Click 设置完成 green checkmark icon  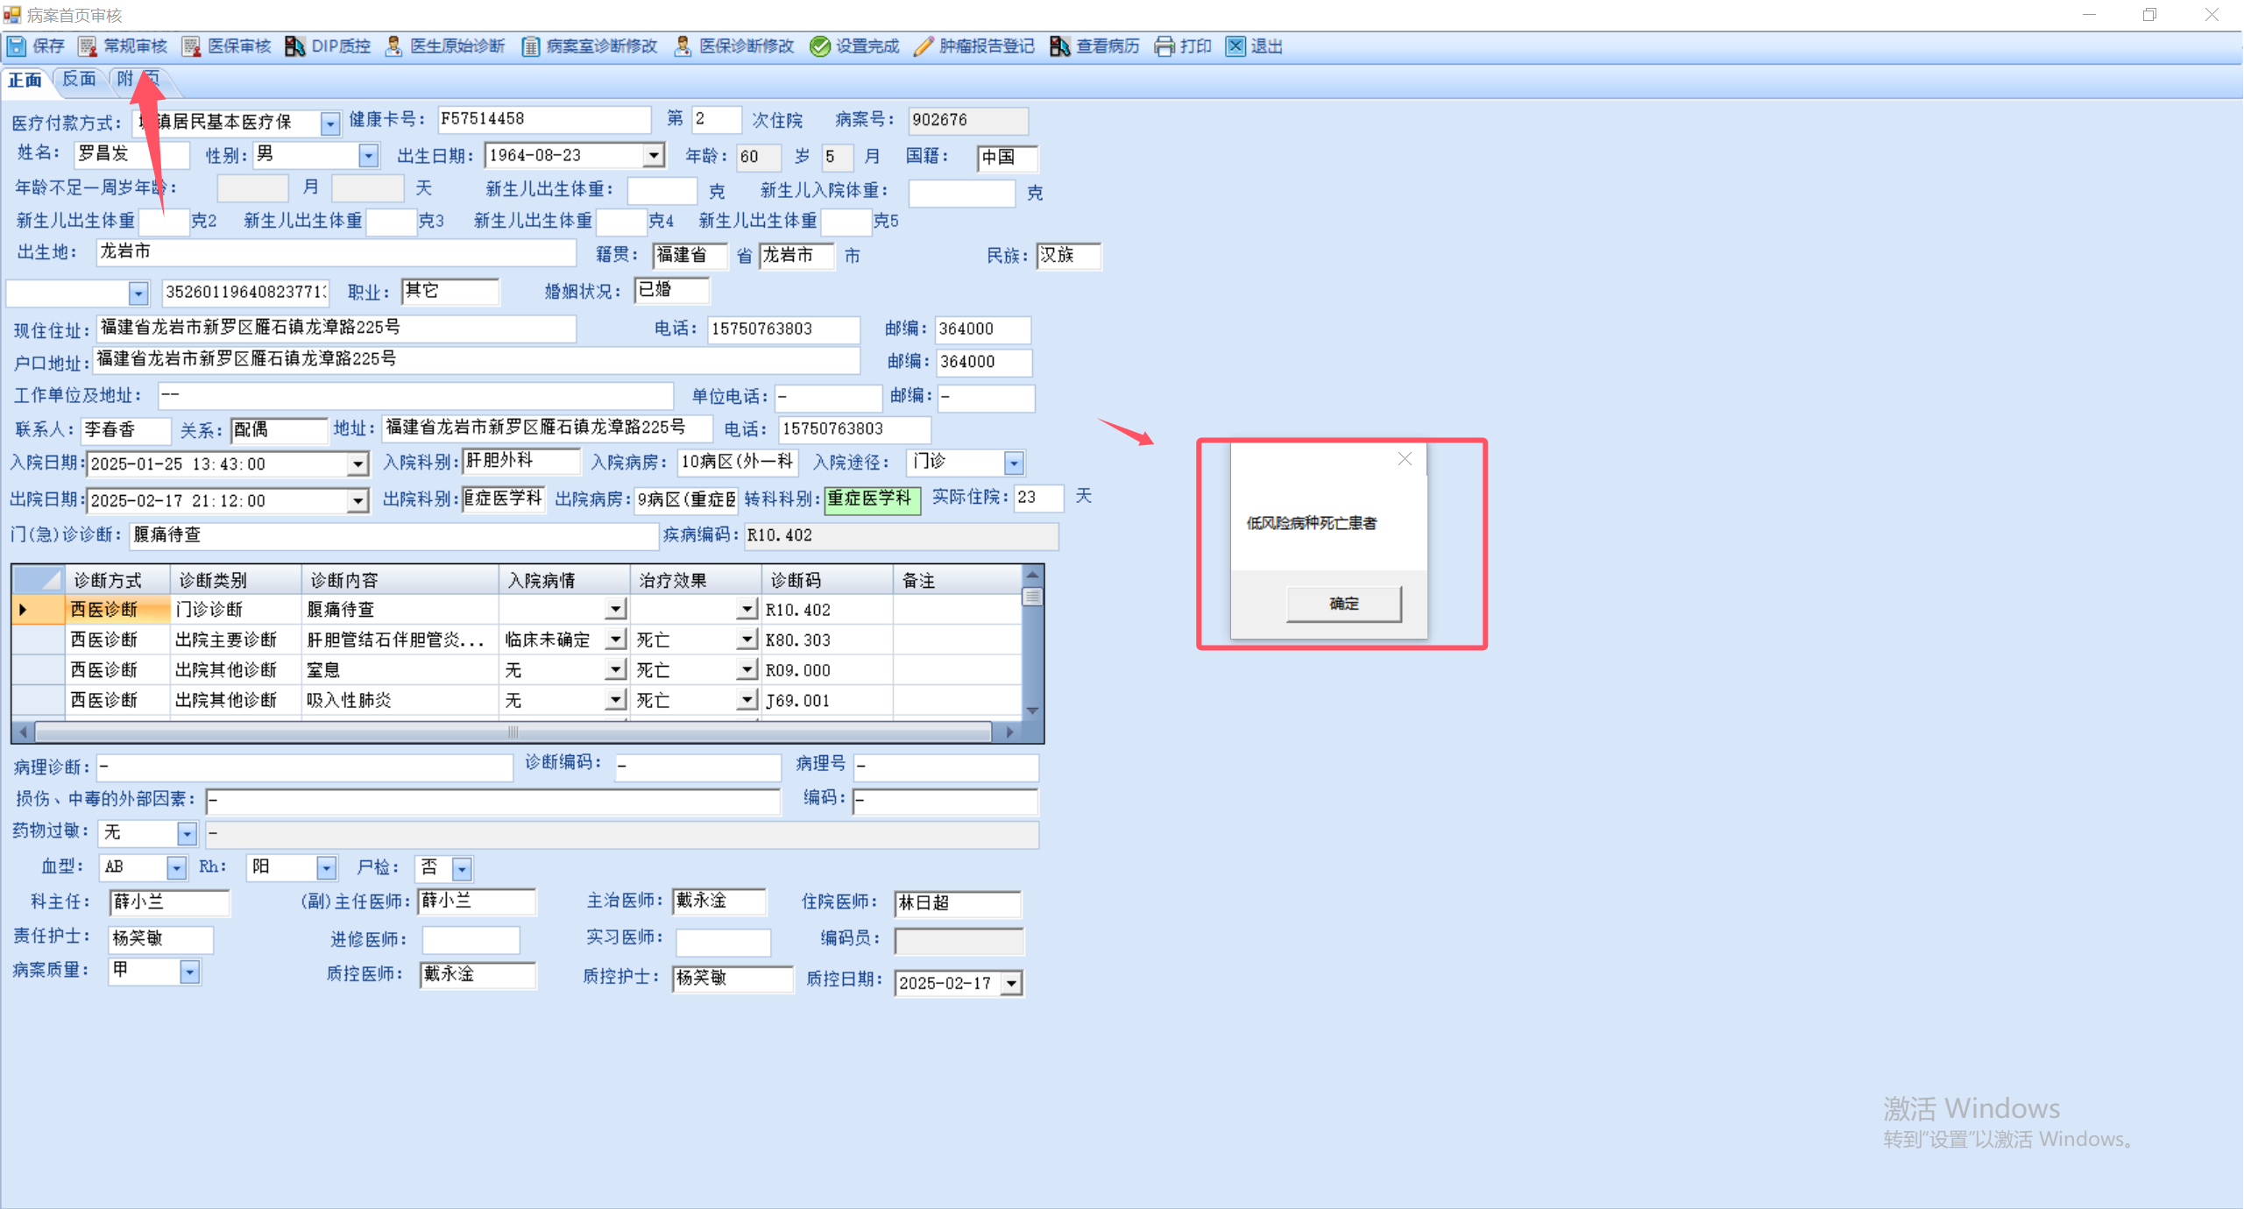click(820, 46)
